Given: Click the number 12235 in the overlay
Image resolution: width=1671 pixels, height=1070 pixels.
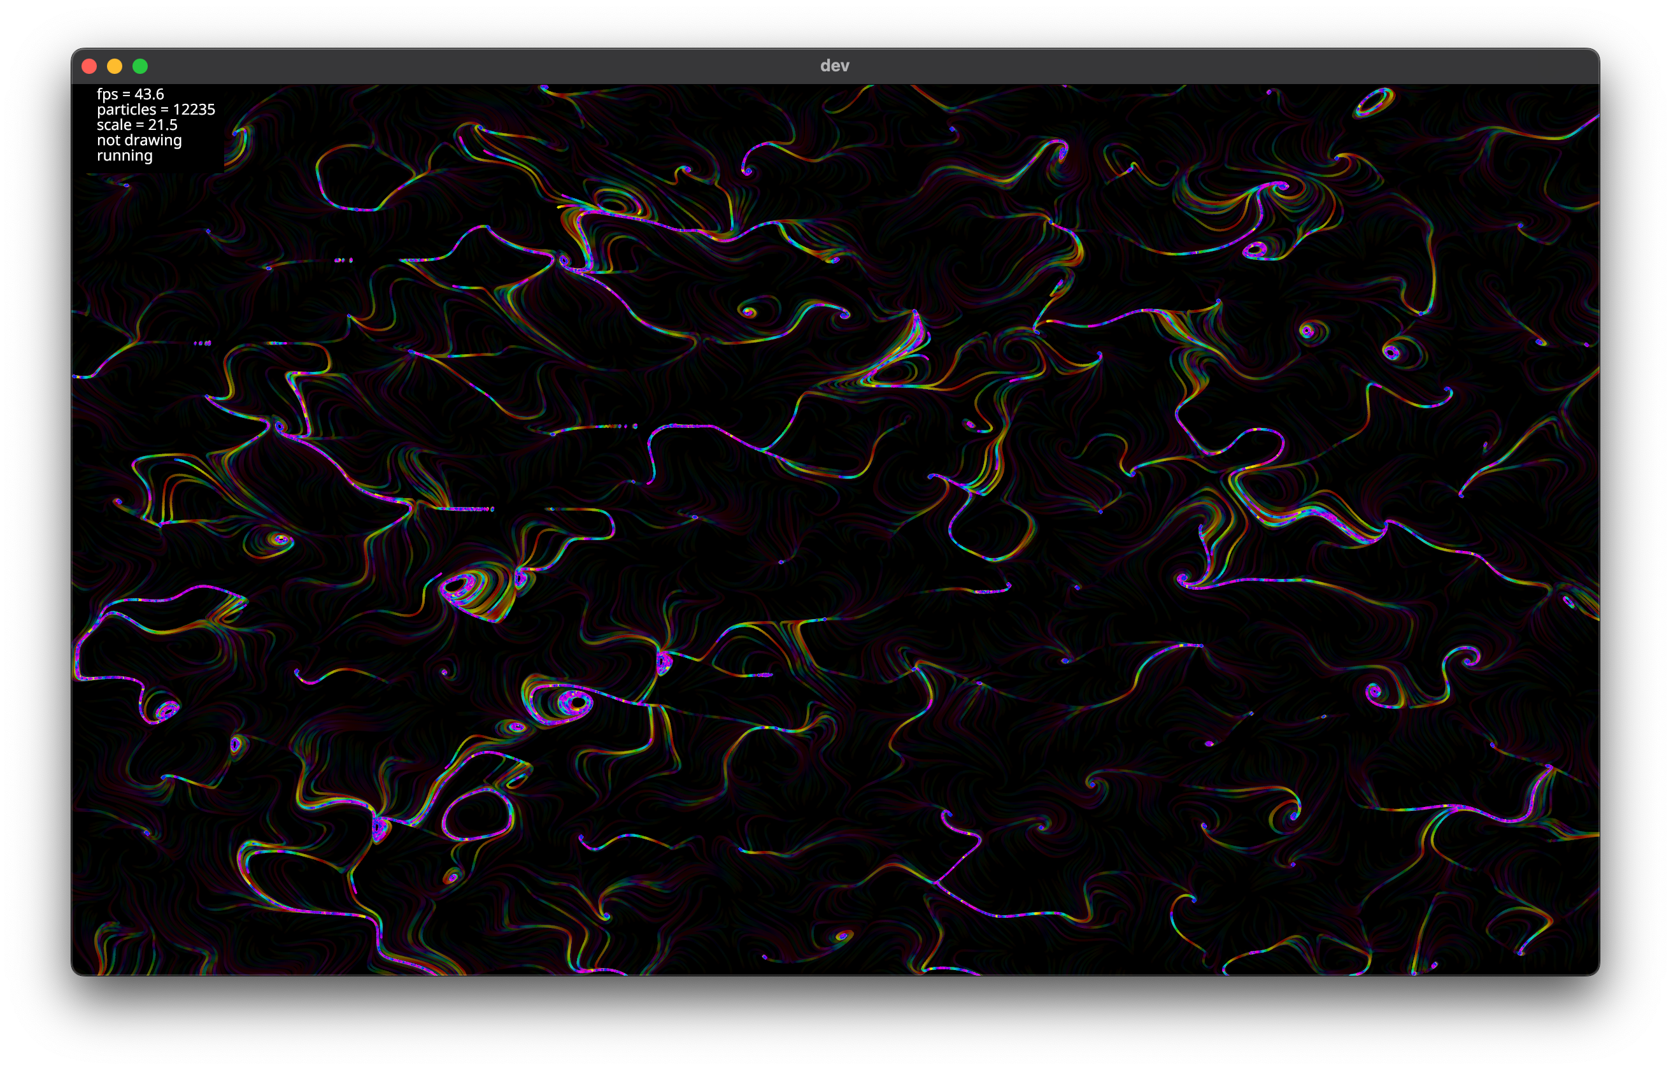Looking at the screenshot, I should [194, 110].
